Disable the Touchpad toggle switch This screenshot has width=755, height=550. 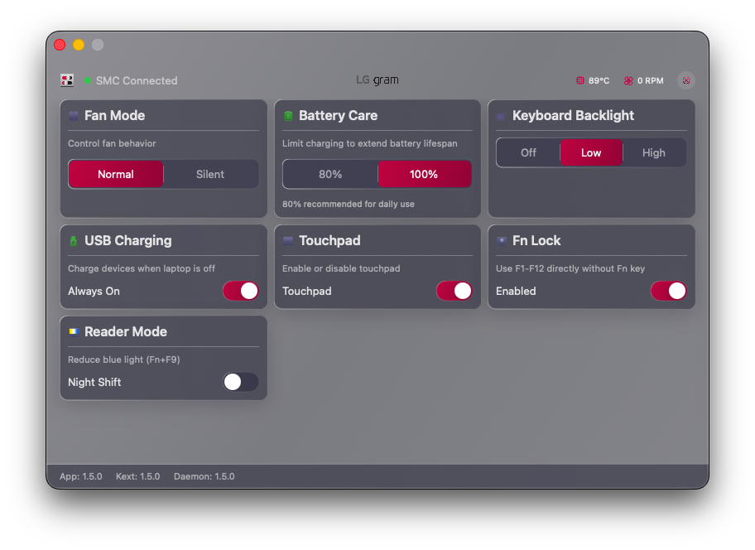point(454,291)
